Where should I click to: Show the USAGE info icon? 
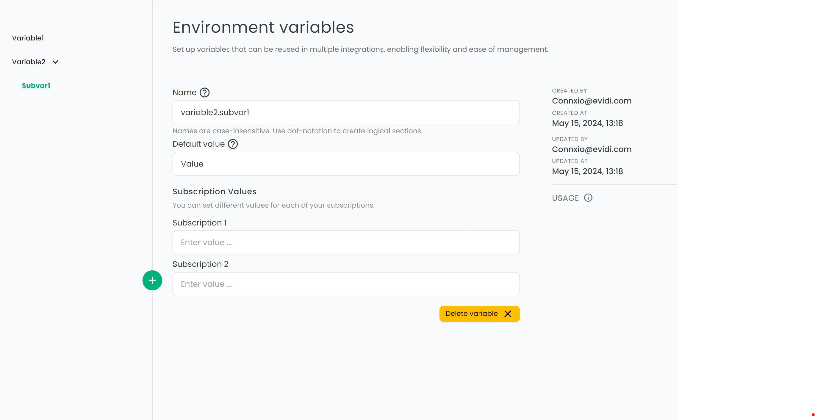click(x=588, y=198)
